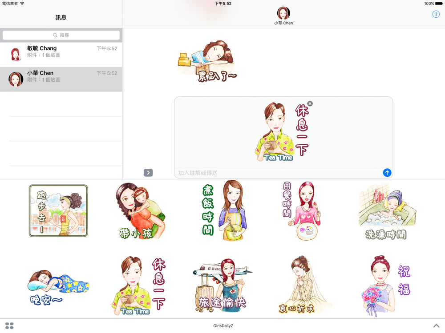Open the 敏敏 Chang conversation
This screenshot has width=445, height=333.
click(61, 55)
